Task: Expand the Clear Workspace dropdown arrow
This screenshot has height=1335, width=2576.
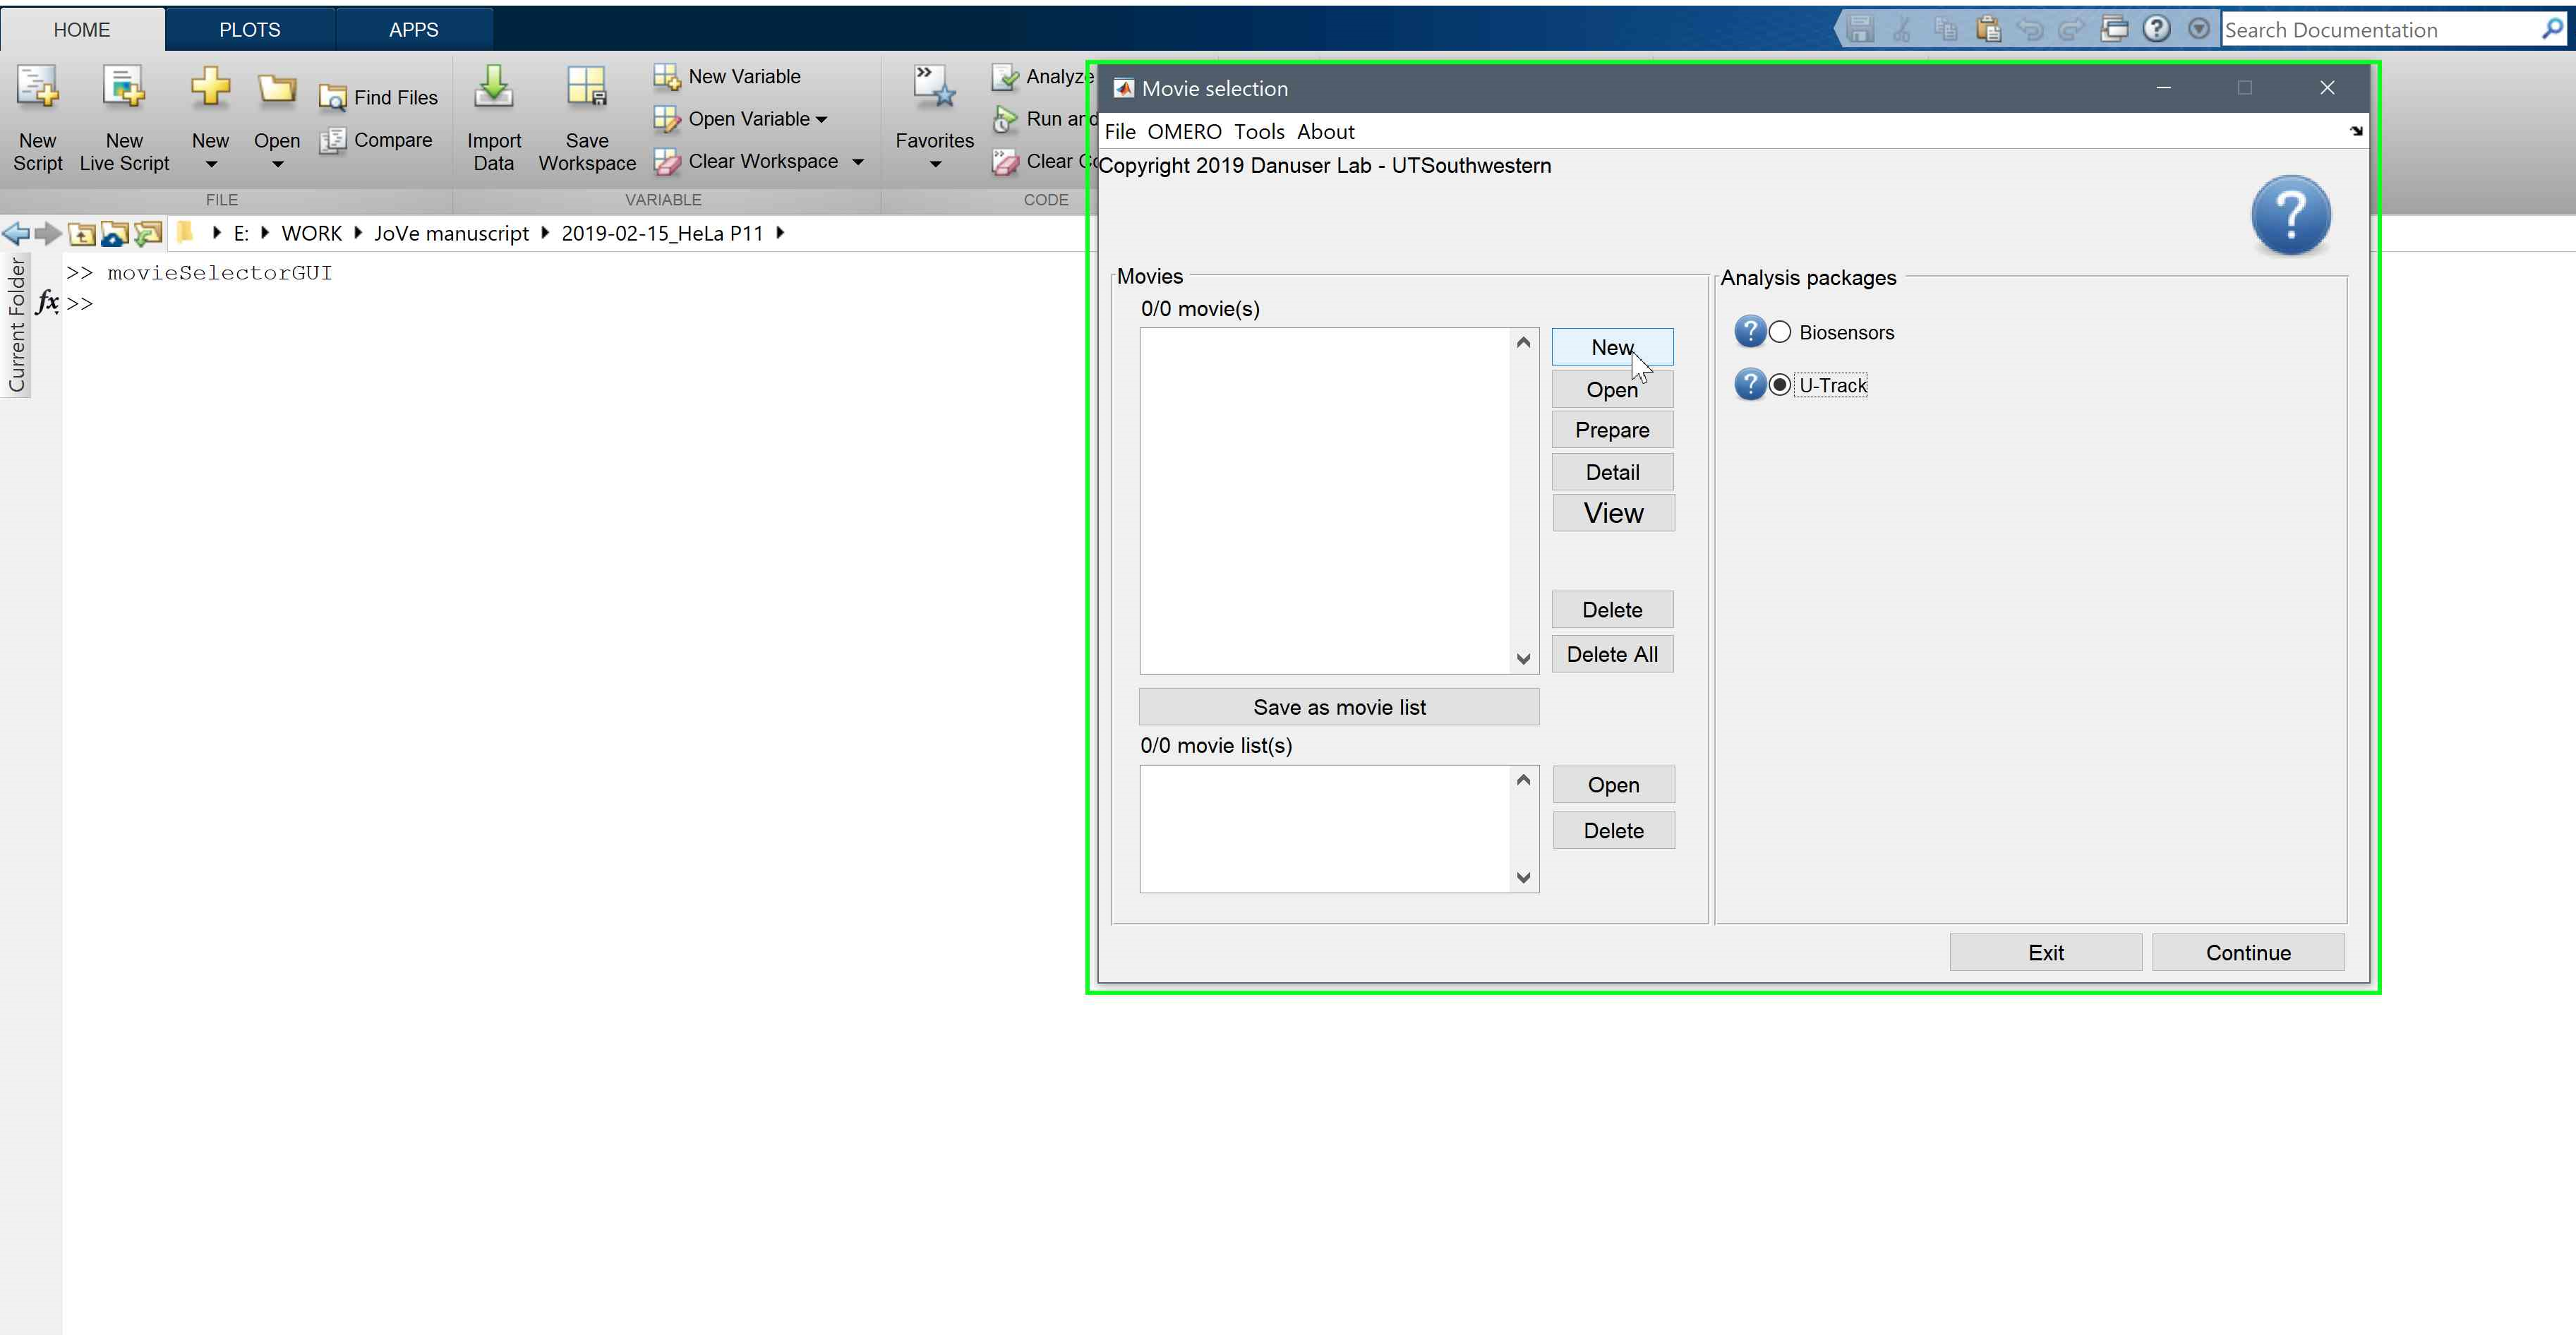Action: pos(858,162)
